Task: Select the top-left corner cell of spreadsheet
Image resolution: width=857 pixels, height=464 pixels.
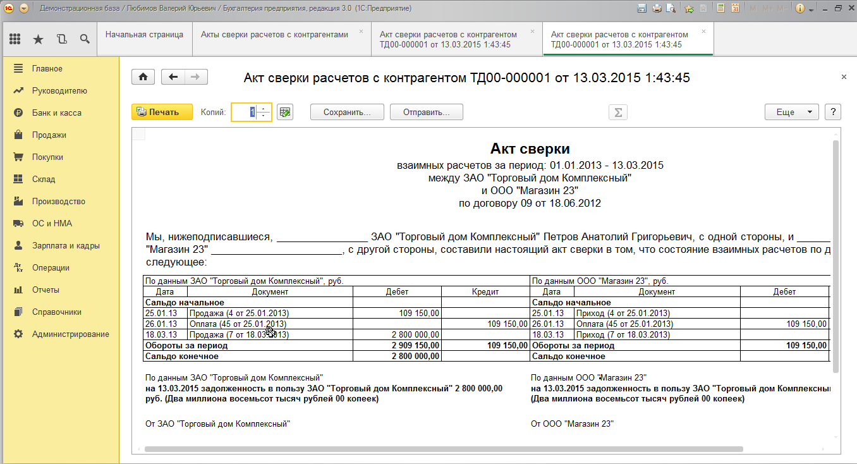Action: coord(138,133)
